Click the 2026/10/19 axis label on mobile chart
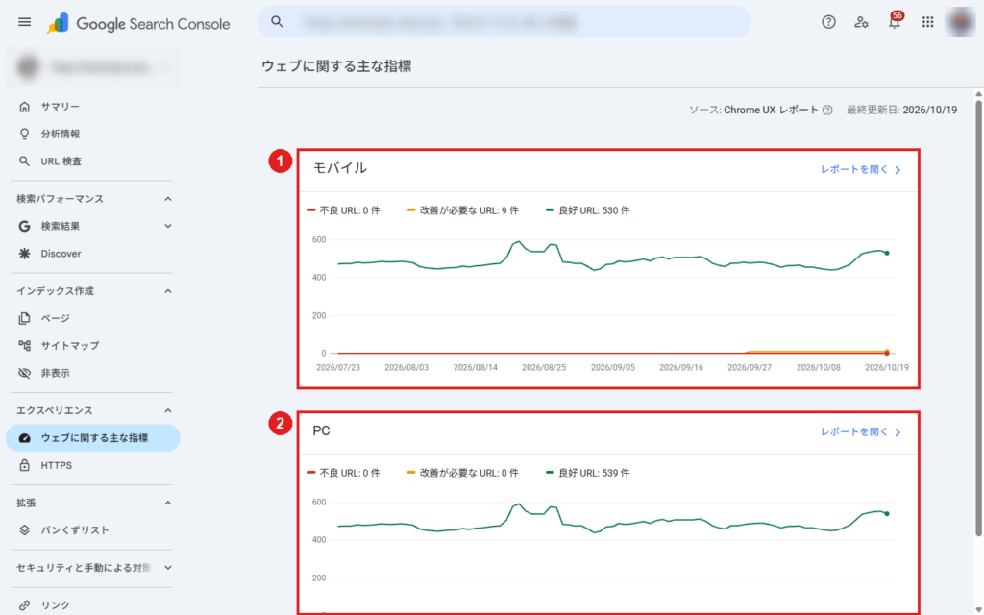Viewport: 984px width, 615px height. click(x=887, y=368)
